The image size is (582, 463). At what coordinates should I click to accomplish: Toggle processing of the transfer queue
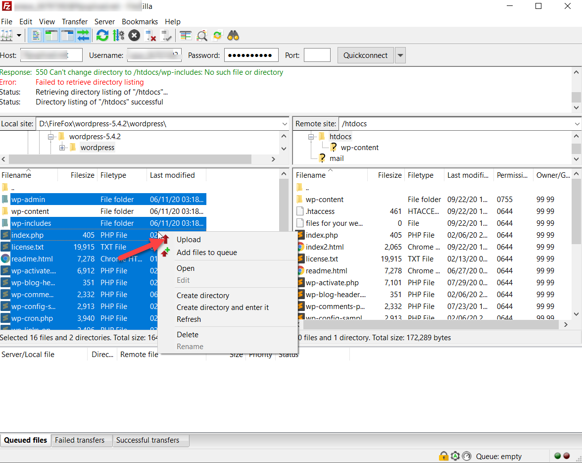(x=118, y=36)
